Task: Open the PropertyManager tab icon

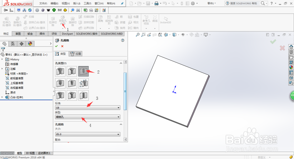Action: (x=13, y=44)
